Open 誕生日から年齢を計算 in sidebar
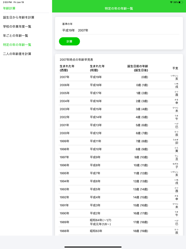 pyautogui.click(x=19, y=18)
